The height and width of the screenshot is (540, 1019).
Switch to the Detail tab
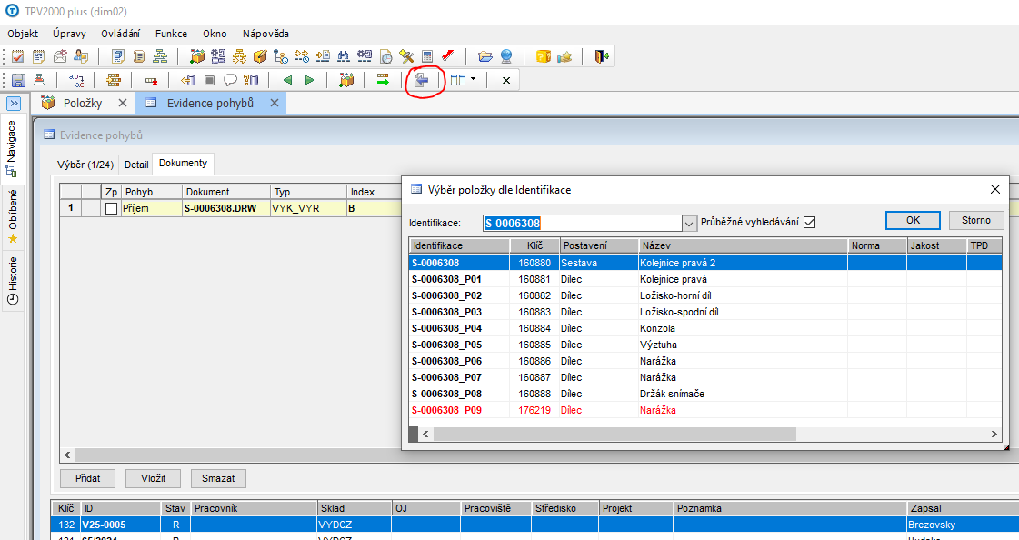(136, 165)
